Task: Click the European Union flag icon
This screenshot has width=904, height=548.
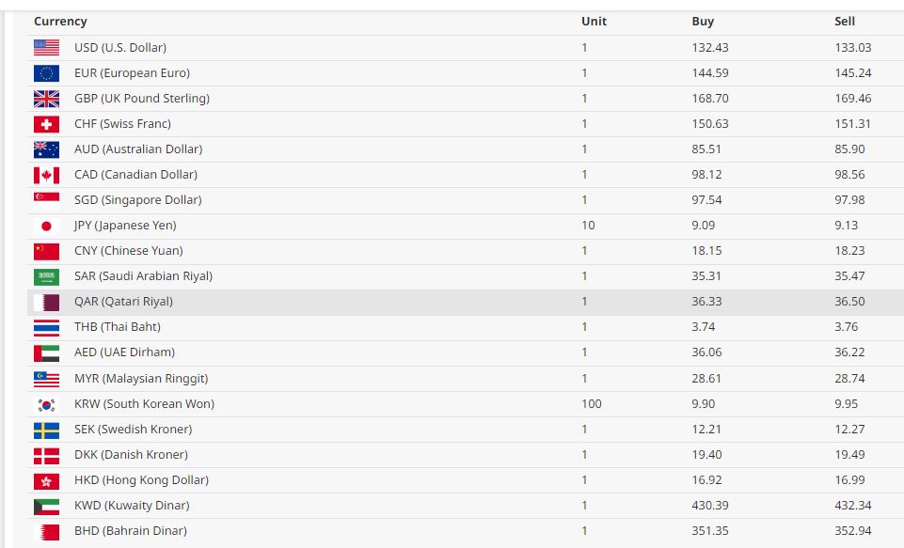Action: 46,73
